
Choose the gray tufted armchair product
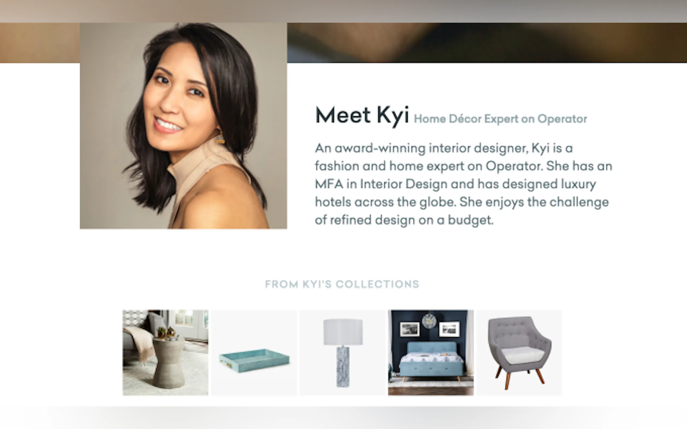[x=519, y=352]
